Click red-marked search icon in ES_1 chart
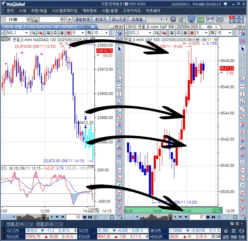248x241 pixels. pyautogui.click(x=163, y=33)
